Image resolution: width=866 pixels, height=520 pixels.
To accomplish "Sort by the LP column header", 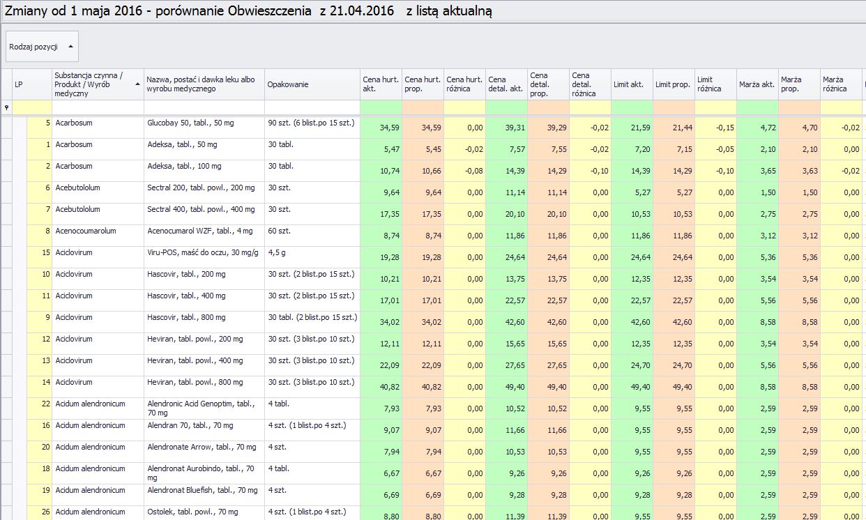I will coord(31,84).
